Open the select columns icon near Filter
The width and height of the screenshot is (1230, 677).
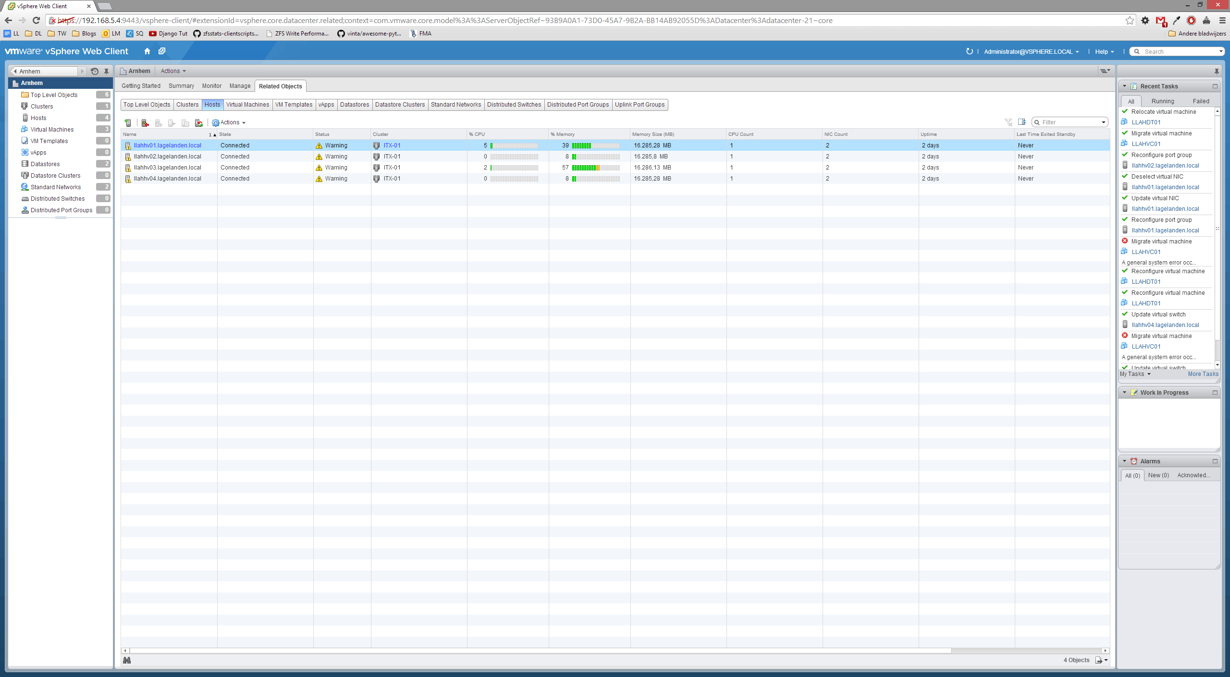[1022, 122]
